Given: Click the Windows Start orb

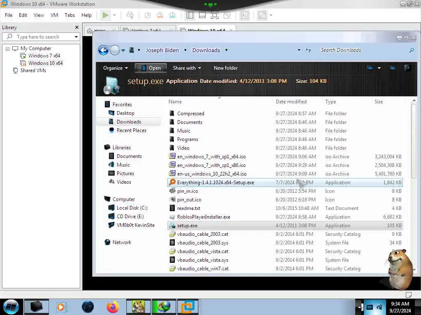Looking at the screenshot, I should click(x=11, y=307).
